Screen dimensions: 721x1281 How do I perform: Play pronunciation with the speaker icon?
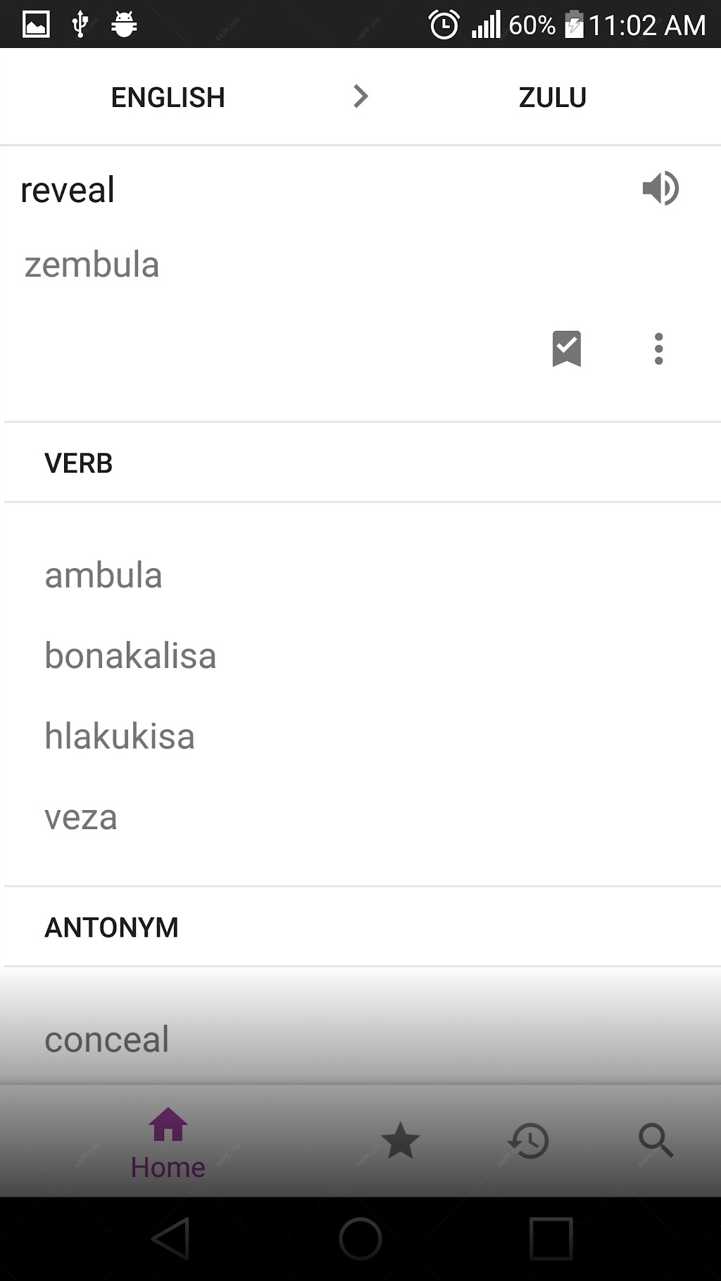coord(660,189)
